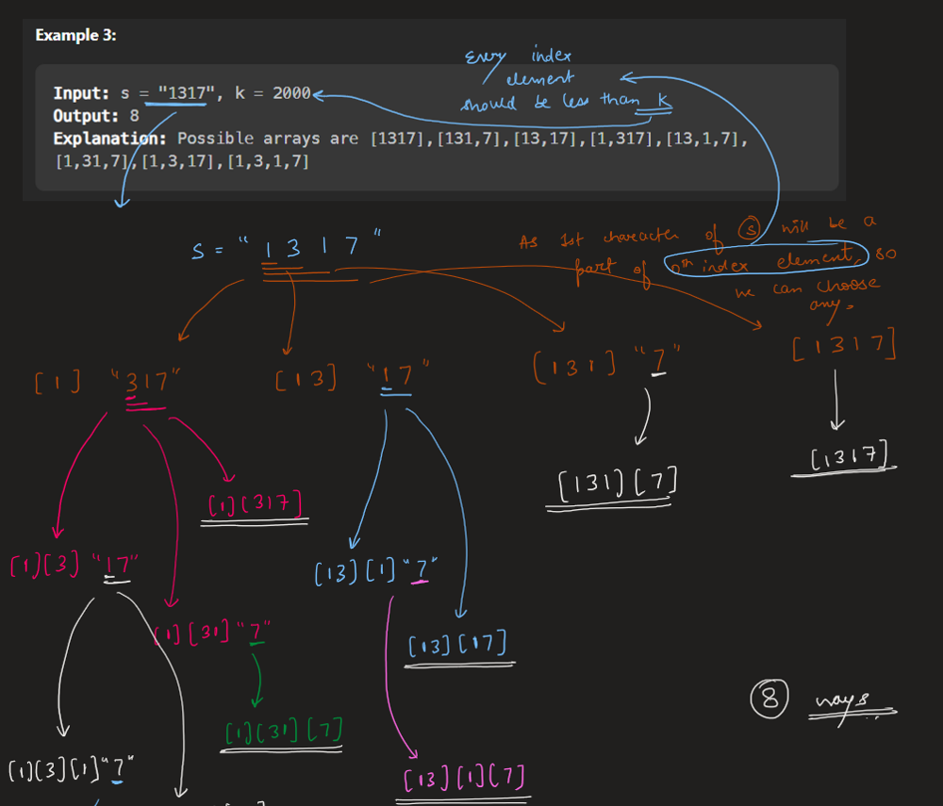The image size is (943, 806).
Task: Click the green [1][31][7] result
Action: [x=283, y=731]
